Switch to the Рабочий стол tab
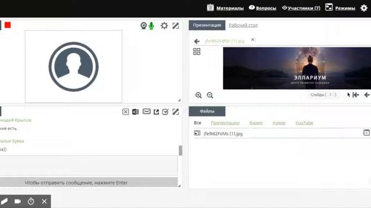Image resolution: width=371 pixels, height=208 pixels. point(243,25)
